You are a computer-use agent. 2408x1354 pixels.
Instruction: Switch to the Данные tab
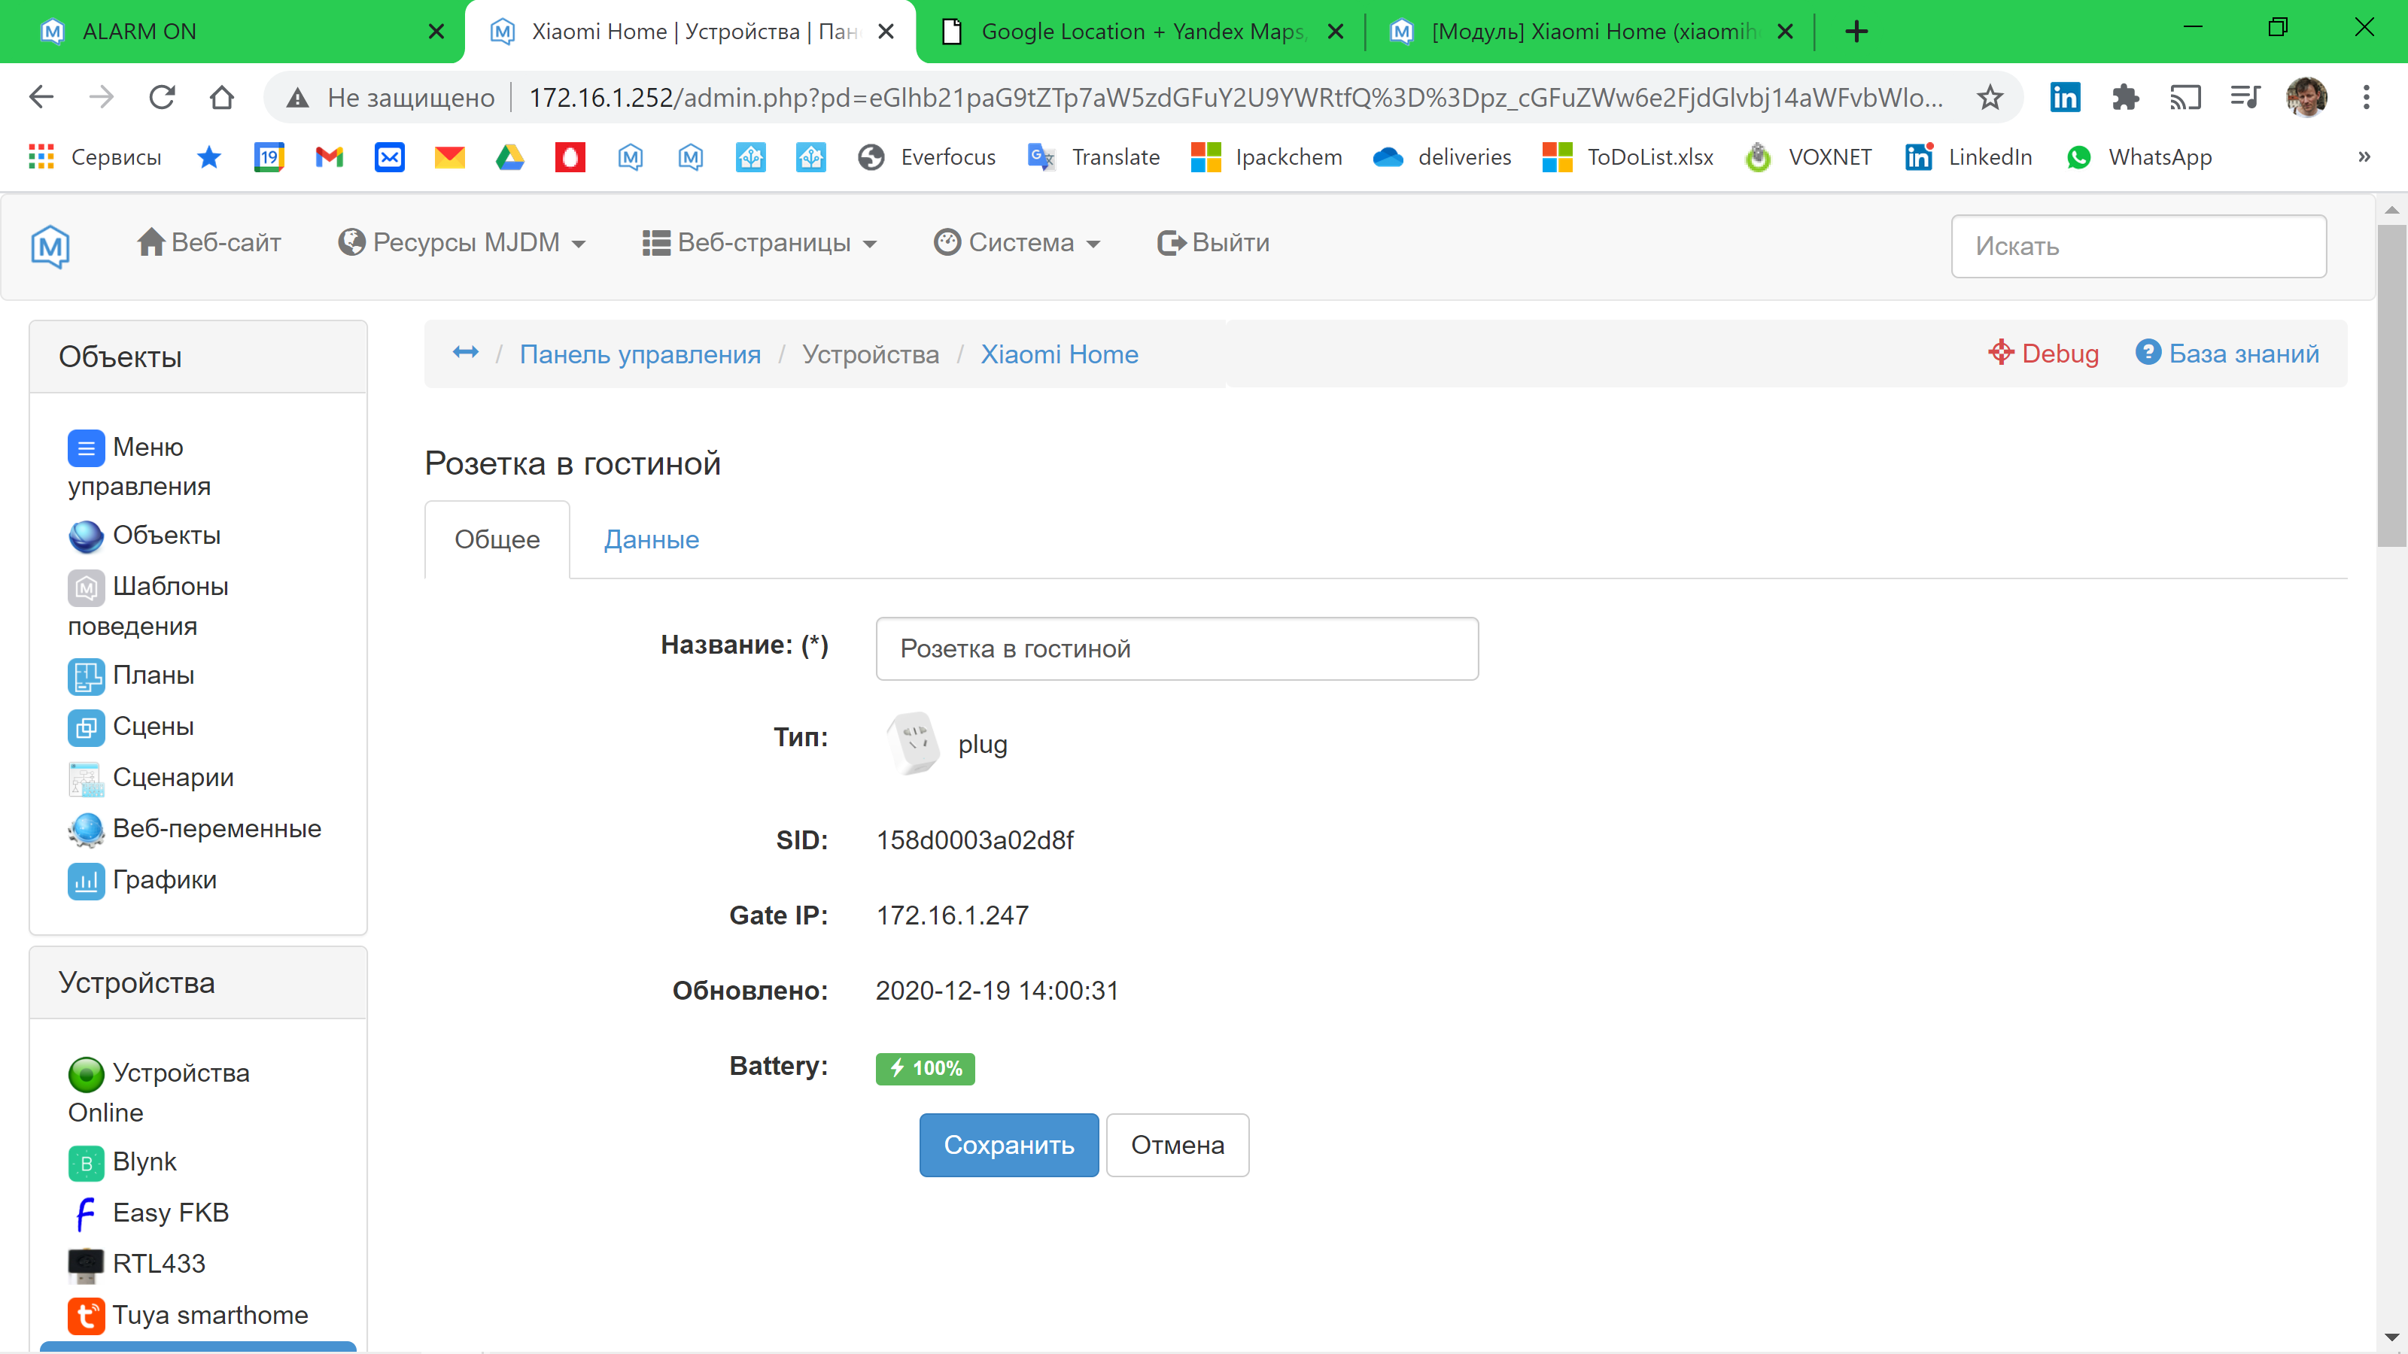[x=651, y=540]
